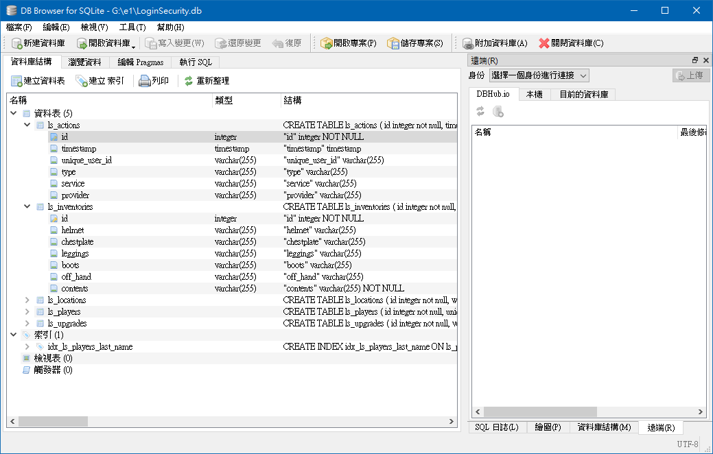Click the 建立索引 create index icon
This screenshot has width=713, height=454.
pyautogui.click(x=82, y=81)
